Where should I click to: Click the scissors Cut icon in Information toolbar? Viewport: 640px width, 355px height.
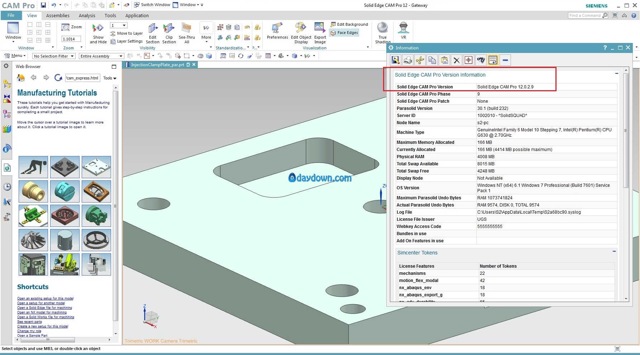[420, 60]
